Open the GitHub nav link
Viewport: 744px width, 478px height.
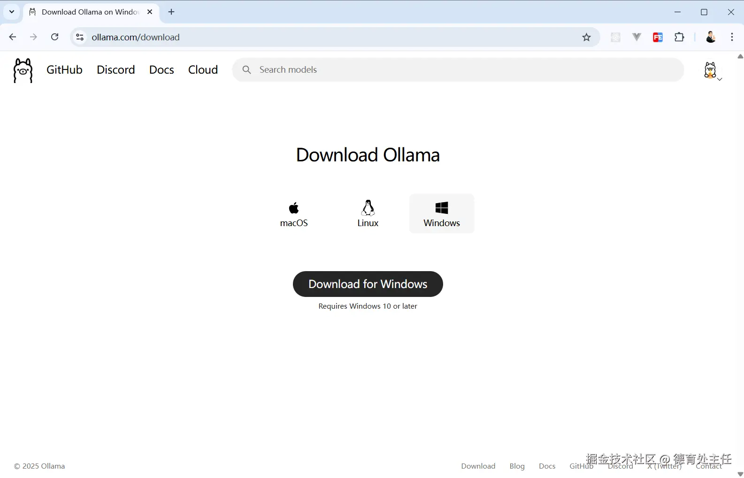64,70
